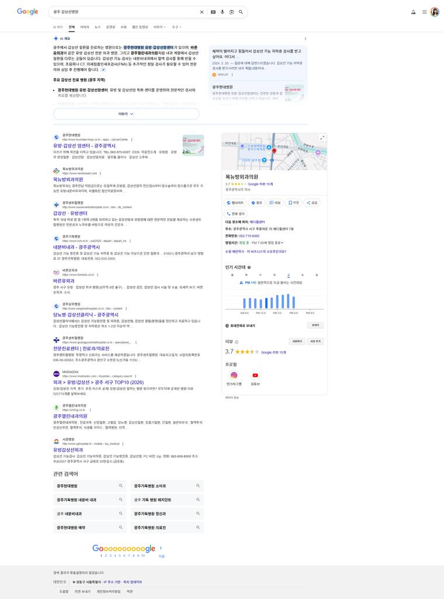
Task: Open the 당뇨병·갑상선클리닉 result link
Action: pyautogui.click(x=86, y=315)
